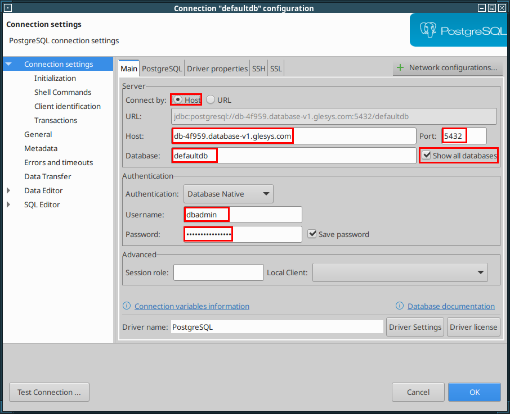This screenshot has height=414, width=510.
Task: Click the Test Connection button
Action: point(49,392)
